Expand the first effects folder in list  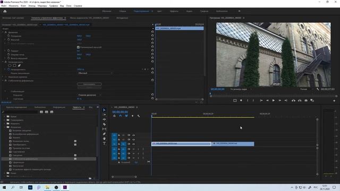coord(5,117)
